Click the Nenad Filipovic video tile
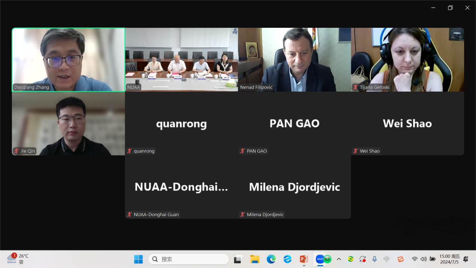This screenshot has width=476, height=268. [x=294, y=59]
